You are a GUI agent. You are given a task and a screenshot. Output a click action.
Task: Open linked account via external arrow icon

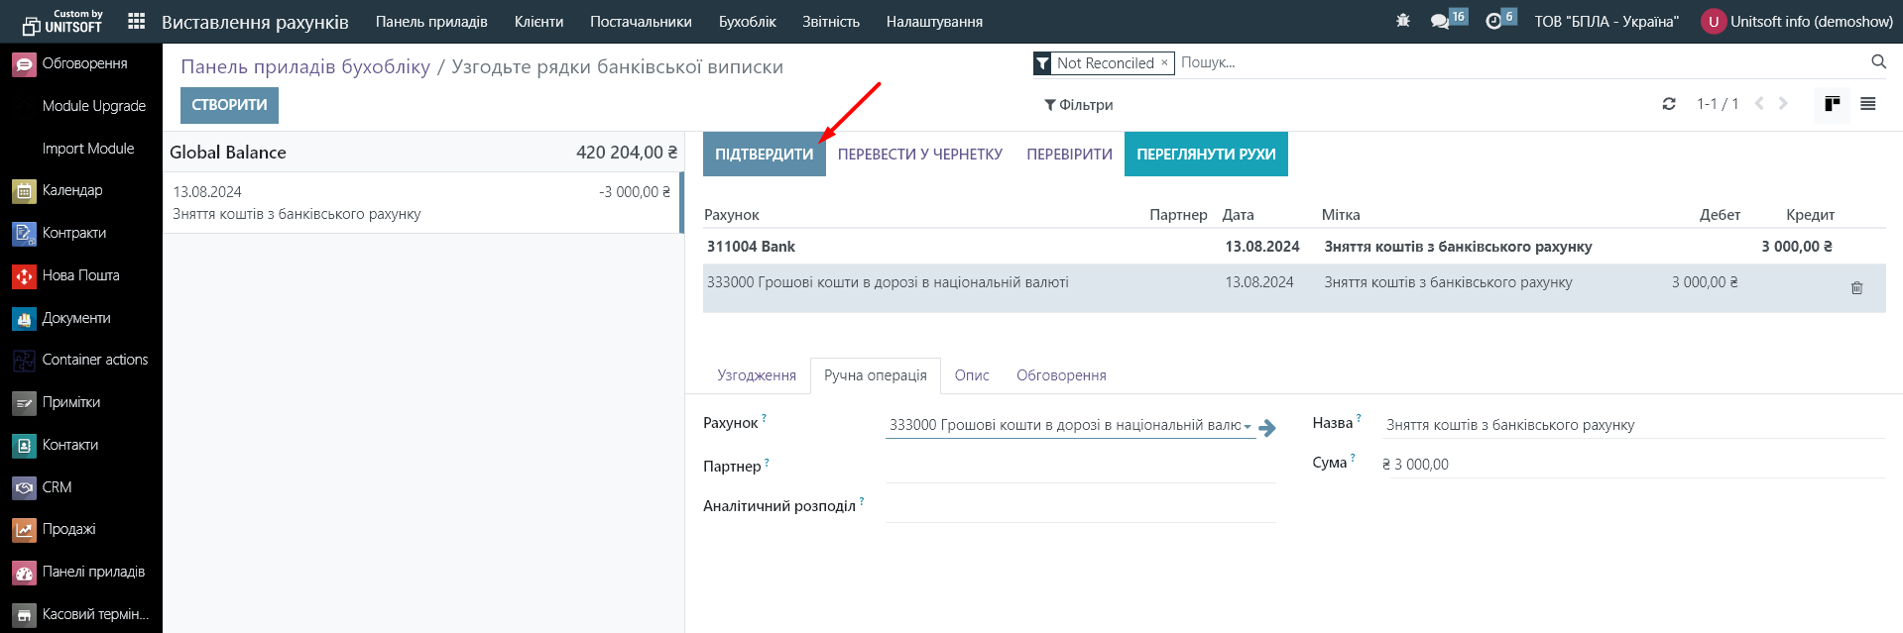tap(1267, 428)
